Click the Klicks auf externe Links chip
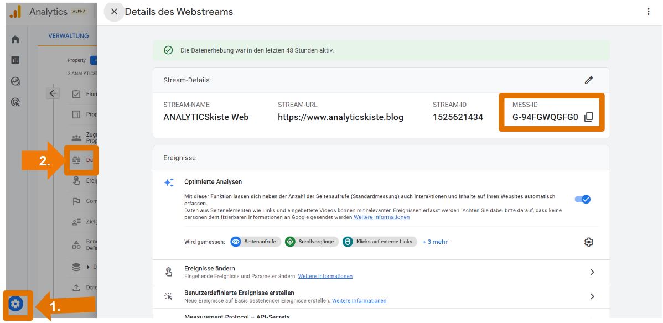Viewport: 663px width, 323px height. (380, 242)
